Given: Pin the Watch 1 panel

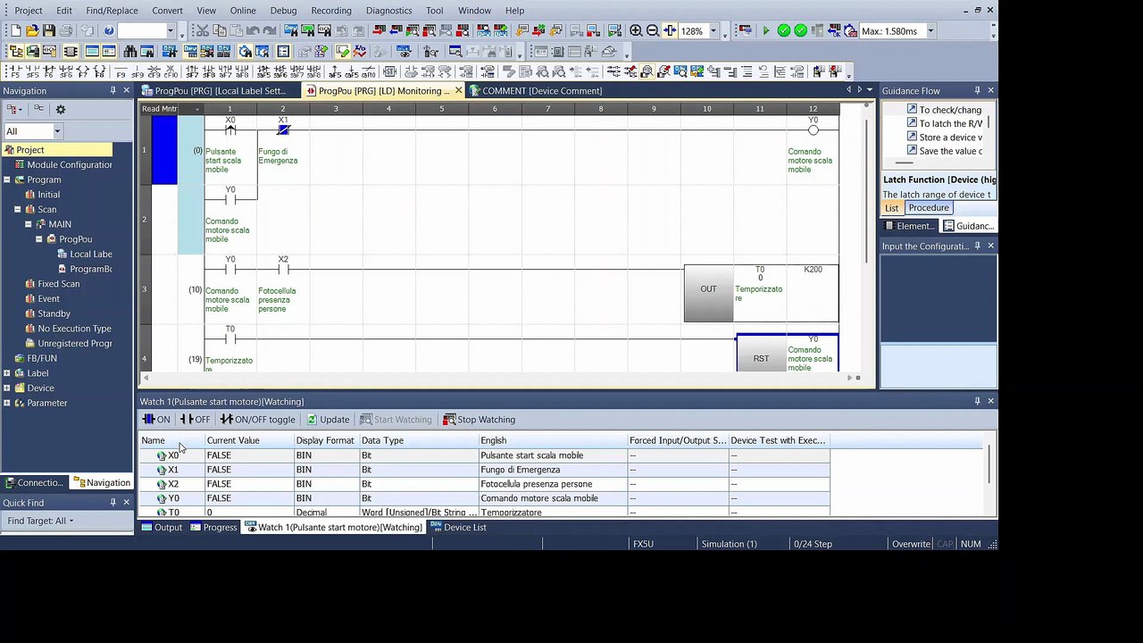Looking at the screenshot, I should point(977,401).
